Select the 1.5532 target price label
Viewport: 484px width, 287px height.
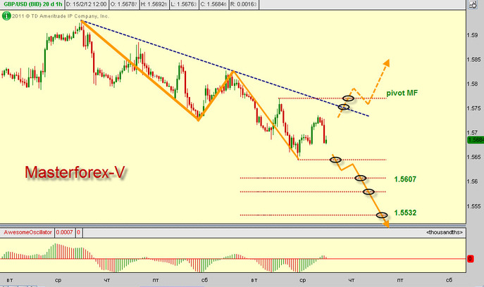405,212
